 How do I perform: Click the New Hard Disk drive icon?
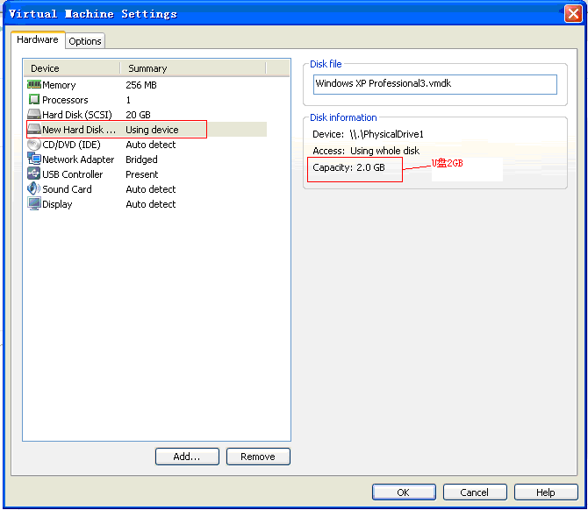33,129
